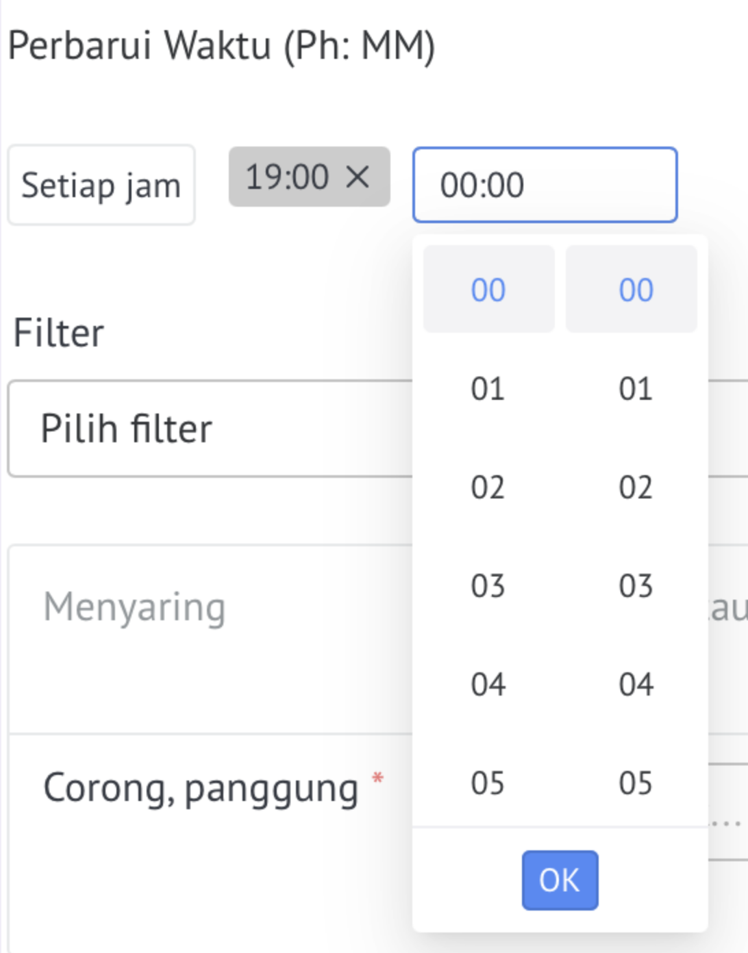Select minute 02 in time picker
Image resolution: width=748 pixels, height=953 pixels.
631,487
